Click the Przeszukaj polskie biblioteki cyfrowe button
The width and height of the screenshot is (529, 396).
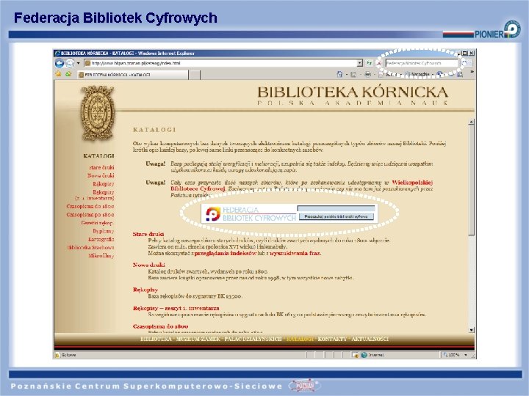(x=336, y=216)
